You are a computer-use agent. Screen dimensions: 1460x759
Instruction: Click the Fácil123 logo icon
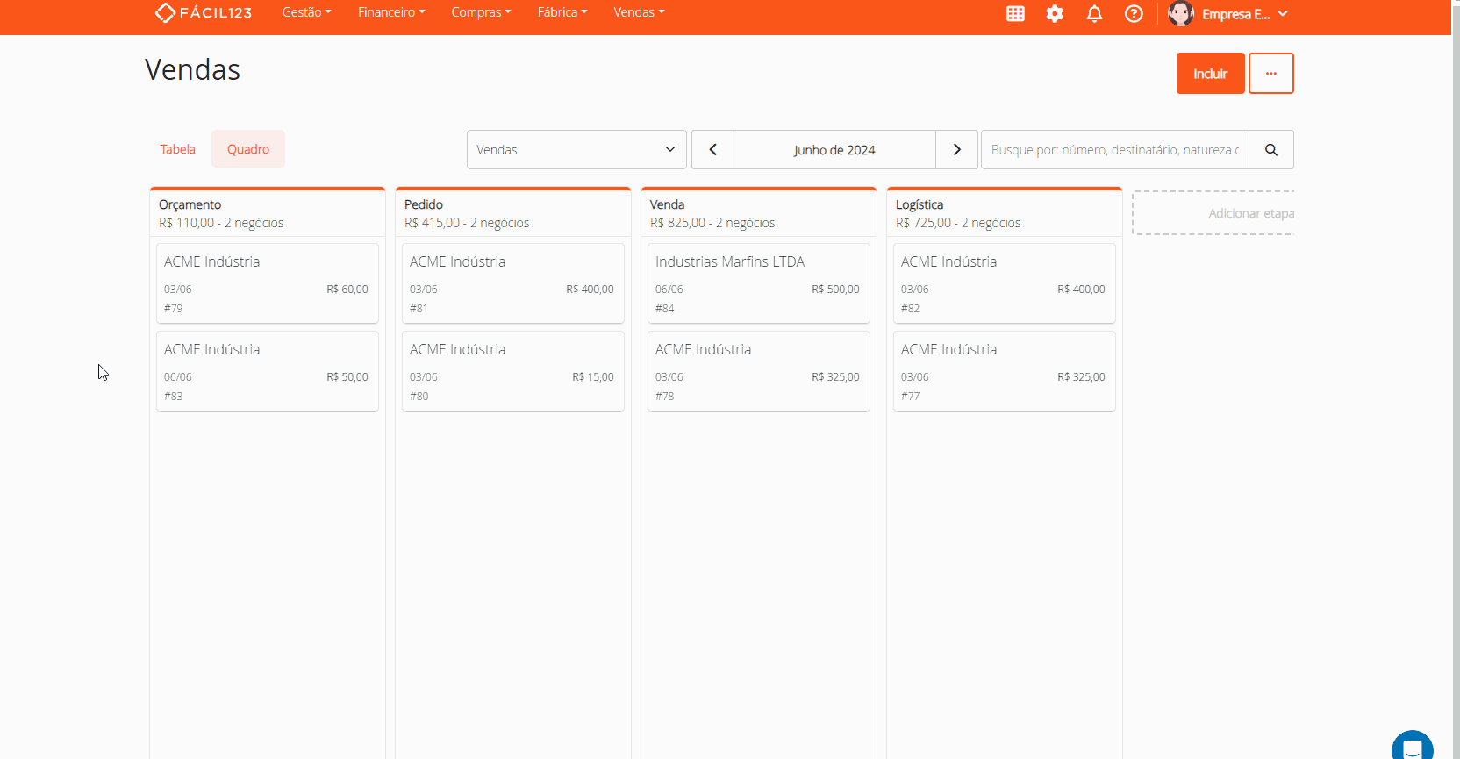coord(165,12)
